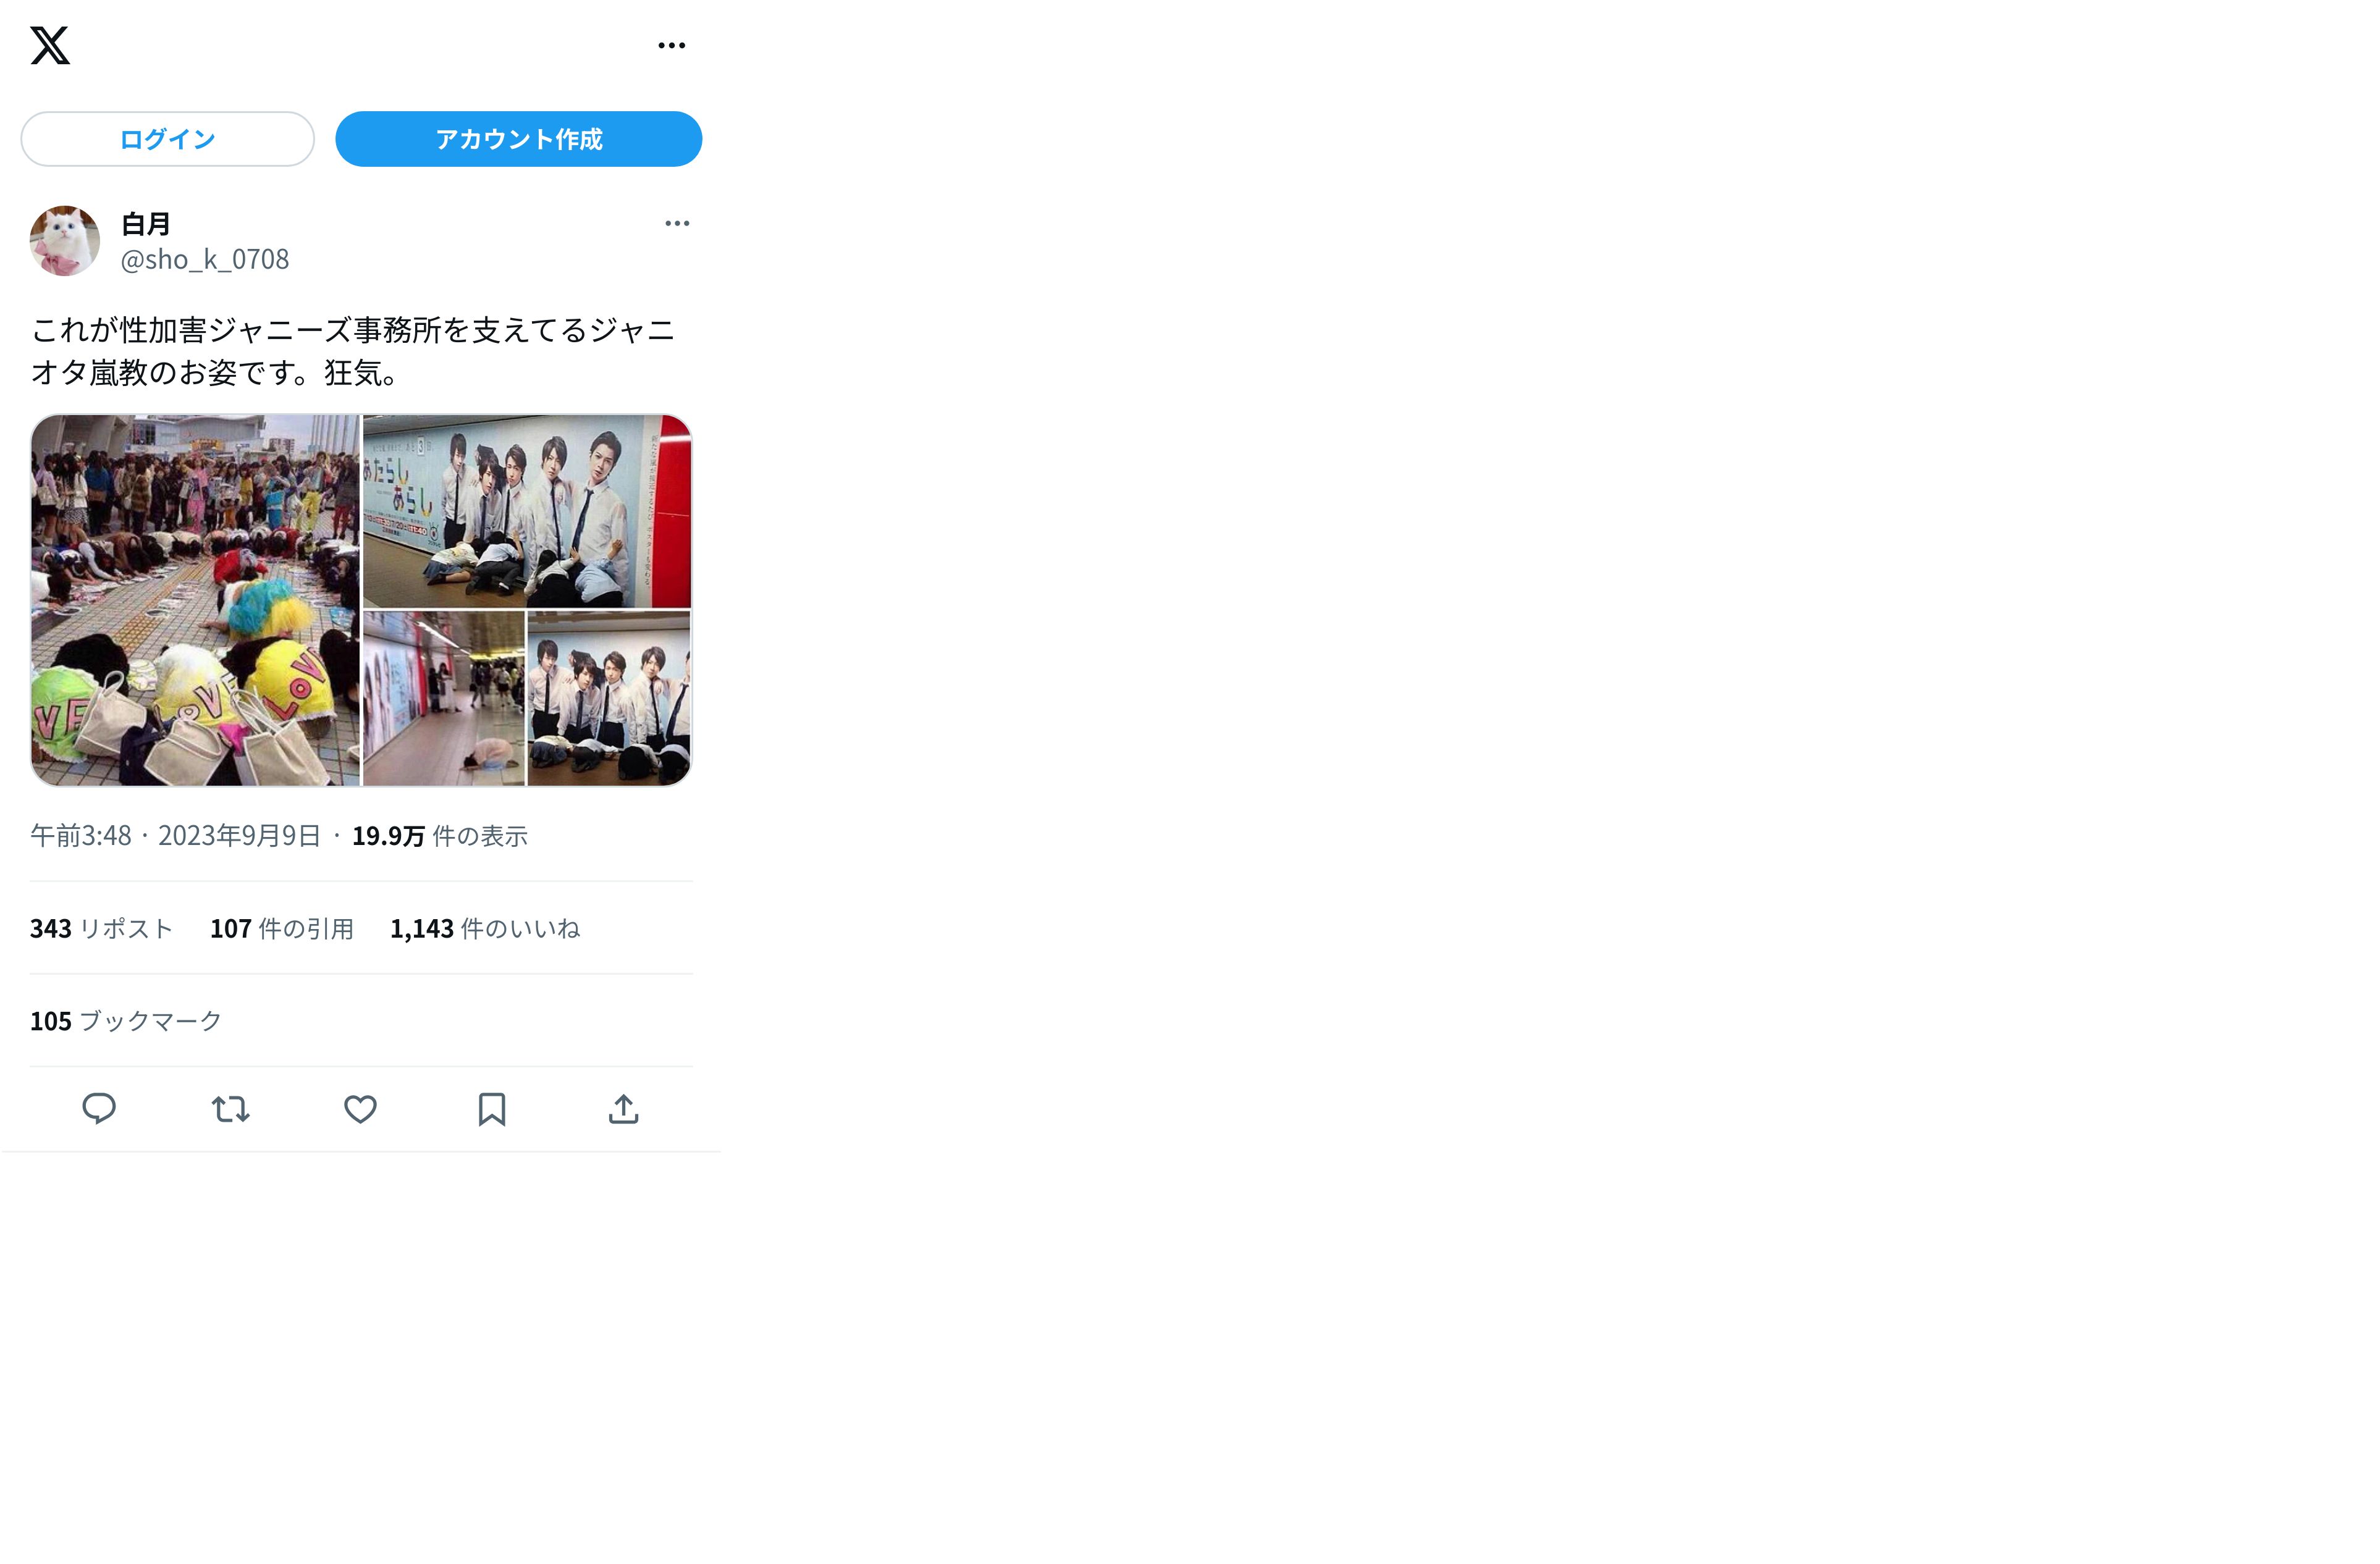Open the top-right poster photo
Image resolution: width=2380 pixels, height=1564 pixels.
pos(527,511)
